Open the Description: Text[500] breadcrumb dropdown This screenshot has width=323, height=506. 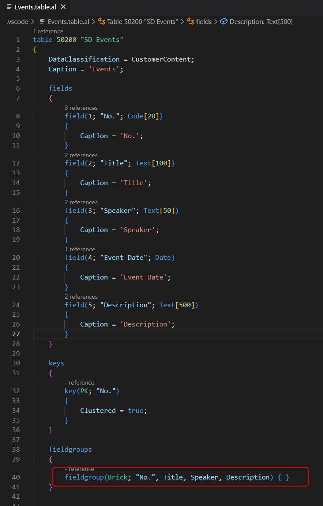point(261,21)
